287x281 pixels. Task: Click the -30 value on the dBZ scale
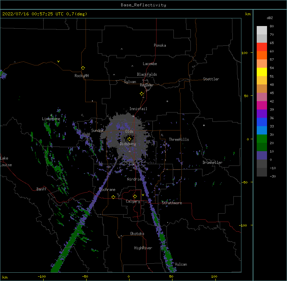[273, 176]
